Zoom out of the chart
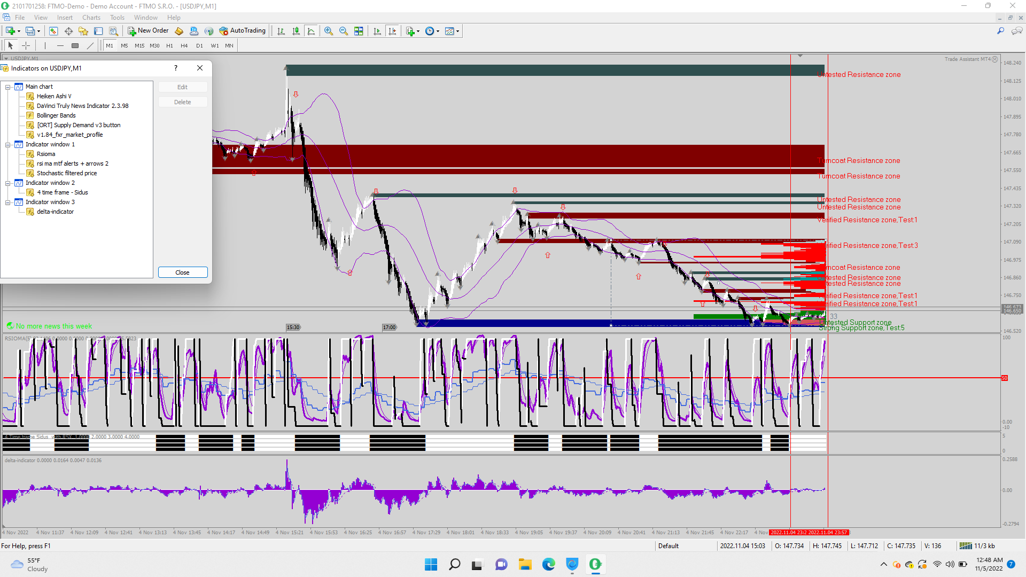The width and height of the screenshot is (1026, 577). tap(344, 31)
